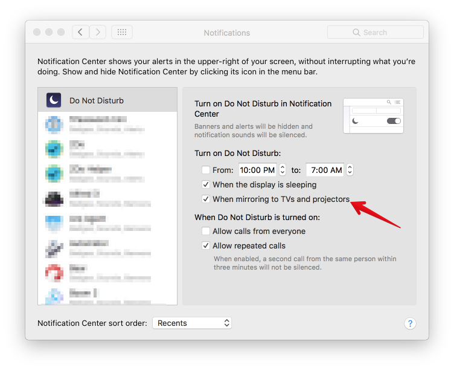Select the Do Not Disturb moon icon

coord(54,100)
